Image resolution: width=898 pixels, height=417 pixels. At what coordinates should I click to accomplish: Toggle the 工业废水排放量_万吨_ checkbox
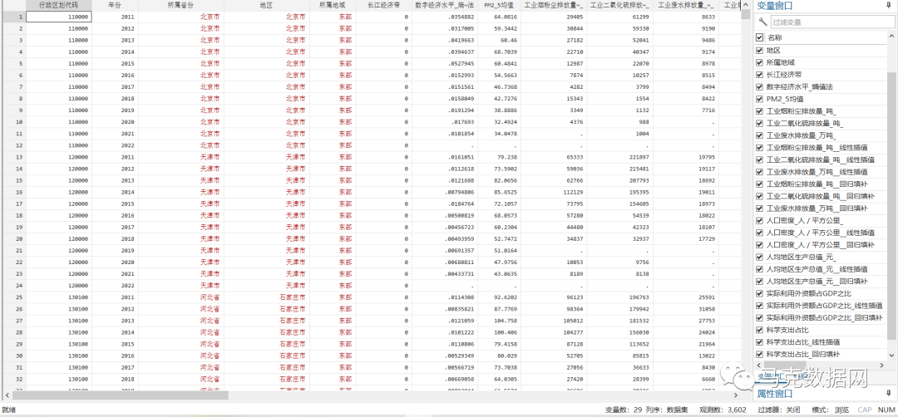[760, 135]
